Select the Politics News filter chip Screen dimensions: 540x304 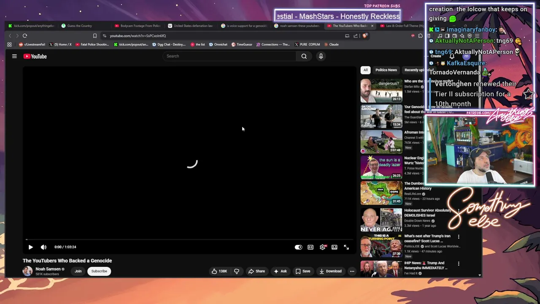(386, 70)
